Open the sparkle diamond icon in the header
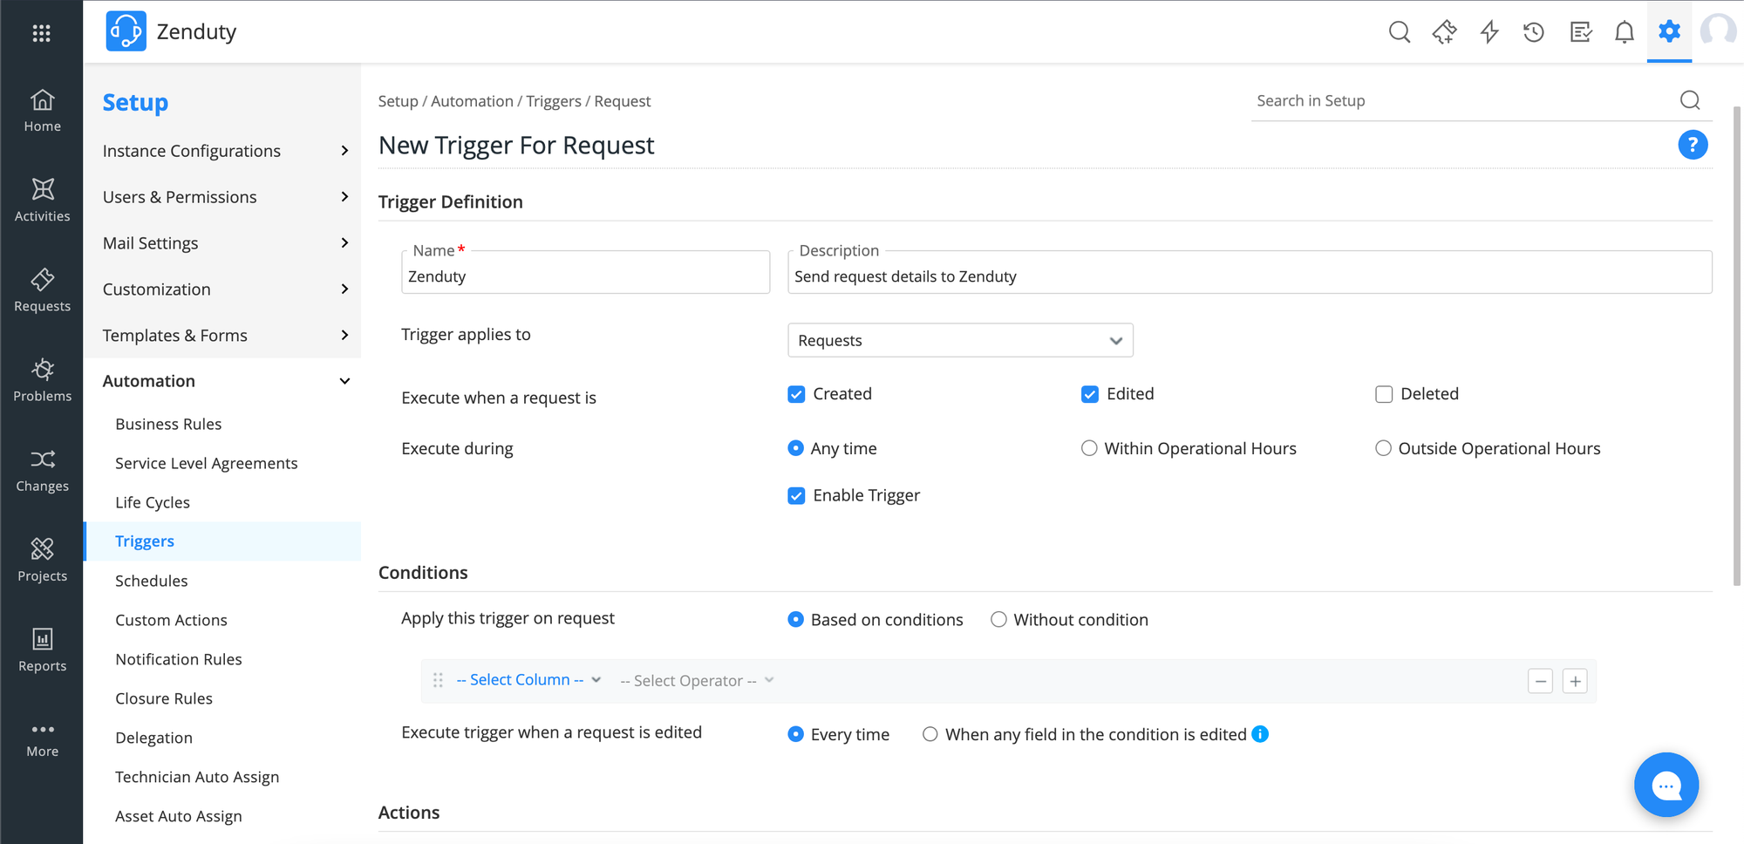Viewport: 1744px width, 844px height. [1445, 32]
